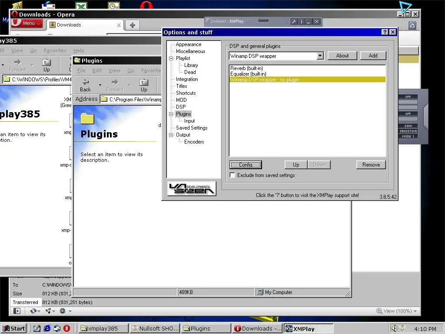445x334 pixels.
Task: Click the Opera panel toggle icon in status bar
Action: pyautogui.click(x=17, y=311)
